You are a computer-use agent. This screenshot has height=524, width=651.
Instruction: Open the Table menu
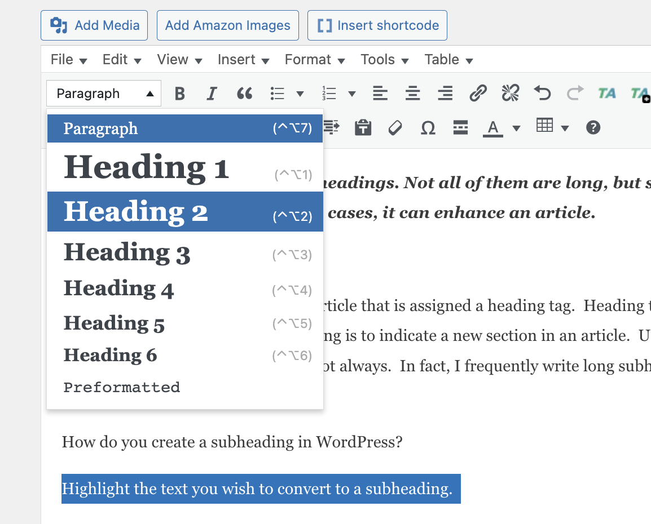click(448, 60)
